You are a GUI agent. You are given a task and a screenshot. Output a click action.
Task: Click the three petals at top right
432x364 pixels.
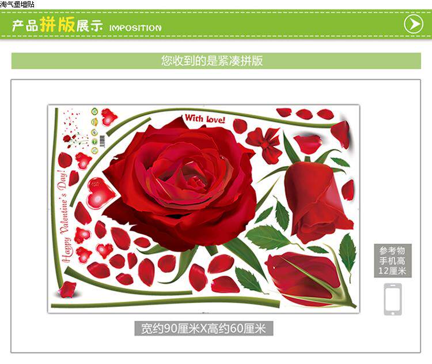coord(305,114)
